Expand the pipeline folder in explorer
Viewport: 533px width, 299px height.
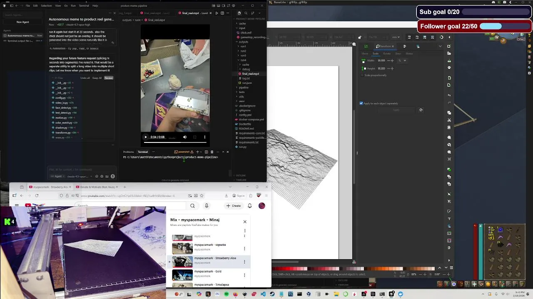click(x=244, y=88)
